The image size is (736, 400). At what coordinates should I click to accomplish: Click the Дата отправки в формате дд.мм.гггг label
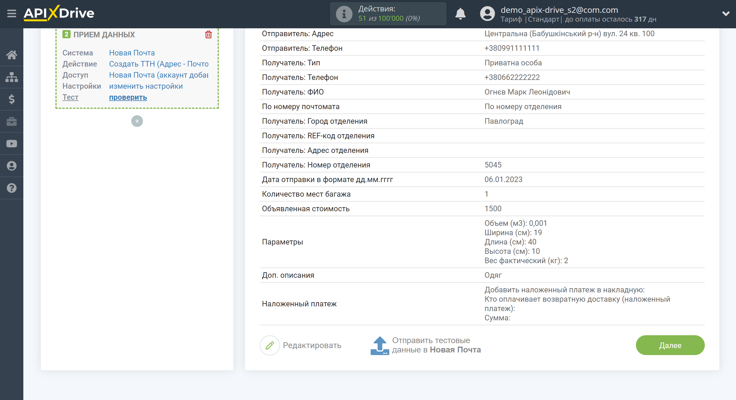tap(327, 179)
